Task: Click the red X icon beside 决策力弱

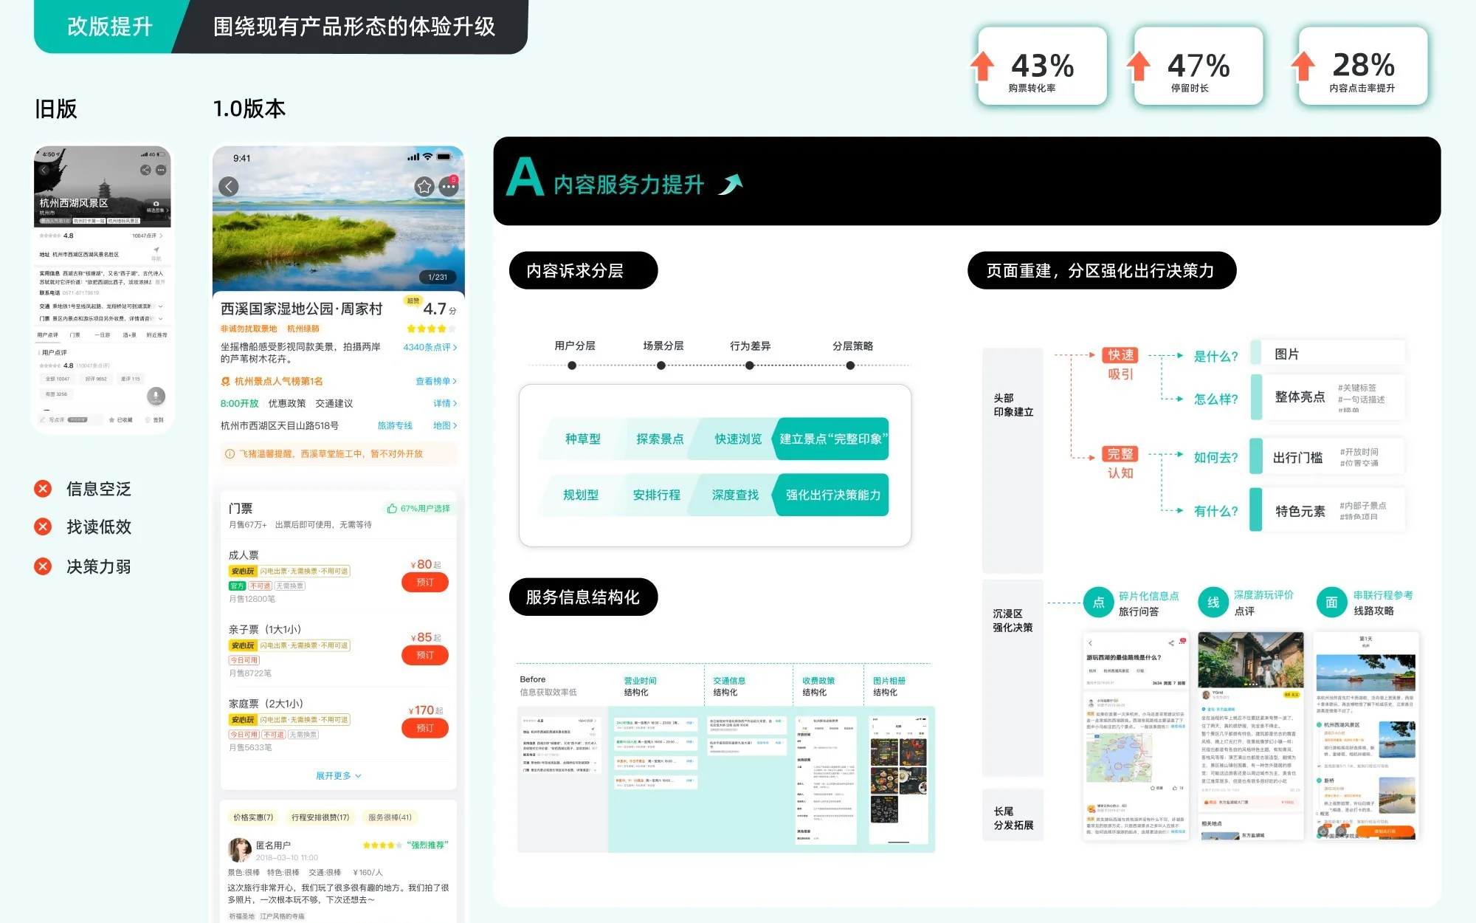Action: tap(43, 566)
